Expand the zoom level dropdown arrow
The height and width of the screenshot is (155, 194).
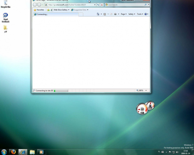pyautogui.click(x=146, y=91)
